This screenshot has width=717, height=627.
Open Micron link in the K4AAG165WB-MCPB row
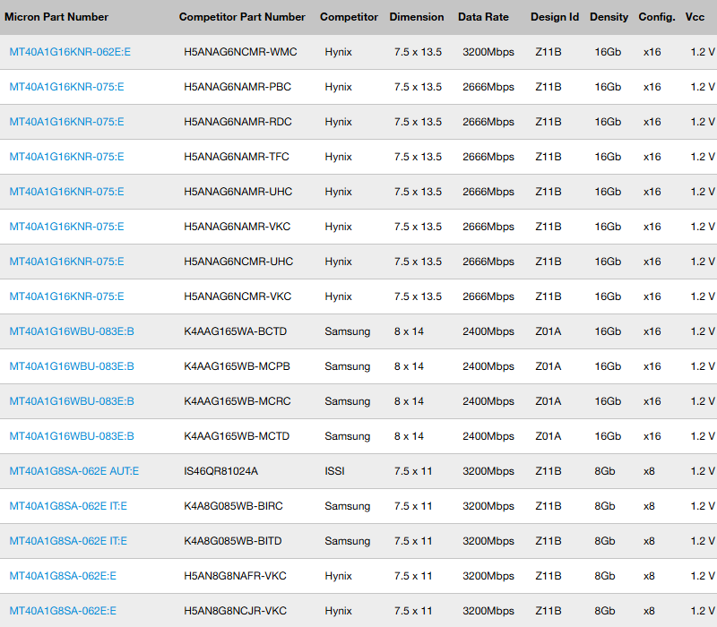pyautogui.click(x=72, y=366)
